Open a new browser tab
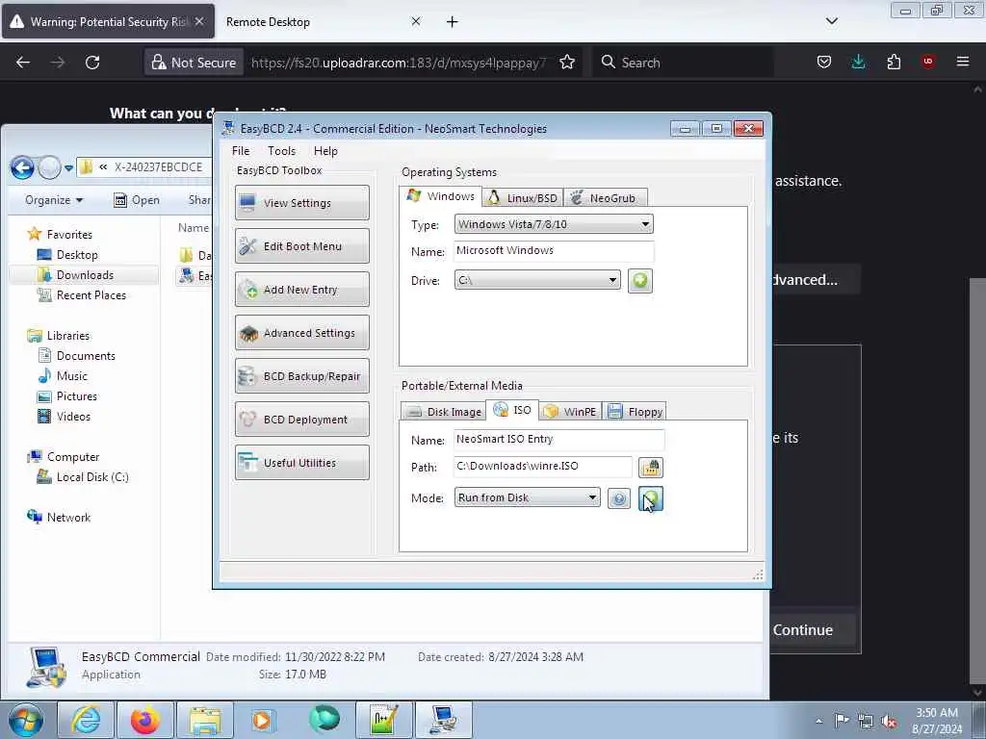The height and width of the screenshot is (739, 986). pyautogui.click(x=453, y=22)
